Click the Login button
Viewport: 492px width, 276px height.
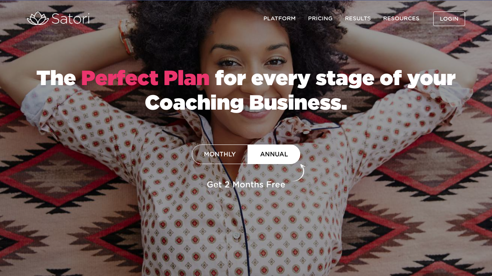click(449, 19)
